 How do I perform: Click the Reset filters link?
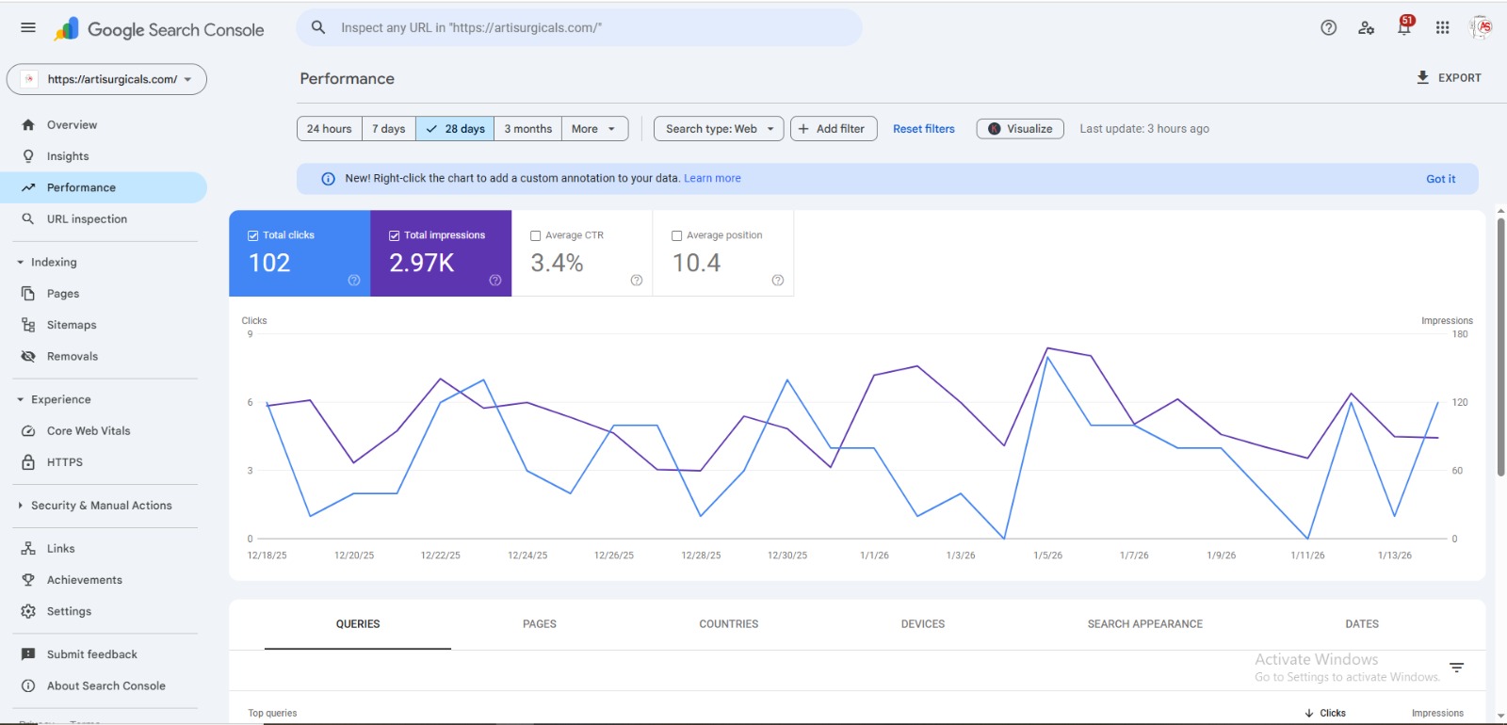pos(924,129)
